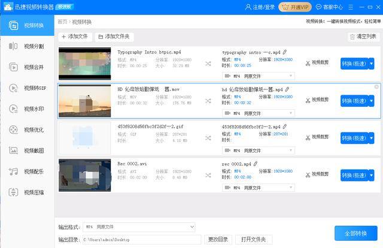Open the 视频配乐 music tool
The height and width of the screenshot is (248, 383).
click(x=27, y=171)
